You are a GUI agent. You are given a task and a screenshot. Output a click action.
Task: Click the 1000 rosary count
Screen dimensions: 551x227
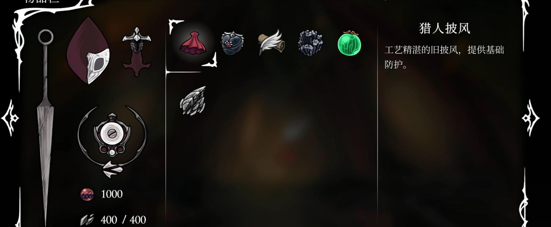coord(112,194)
